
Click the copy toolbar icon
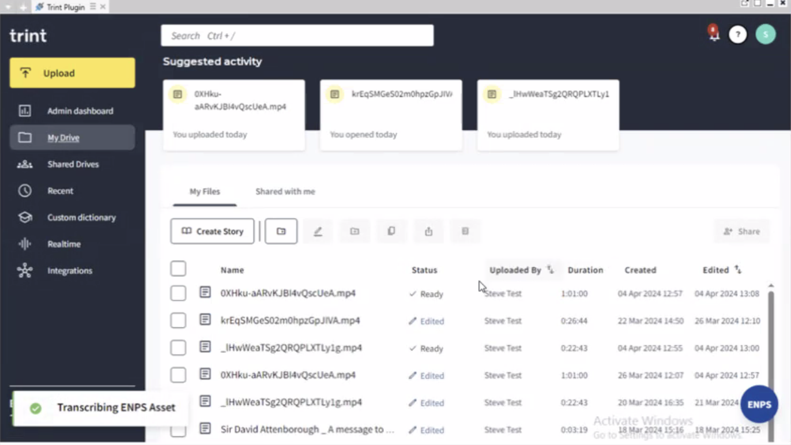click(x=391, y=231)
